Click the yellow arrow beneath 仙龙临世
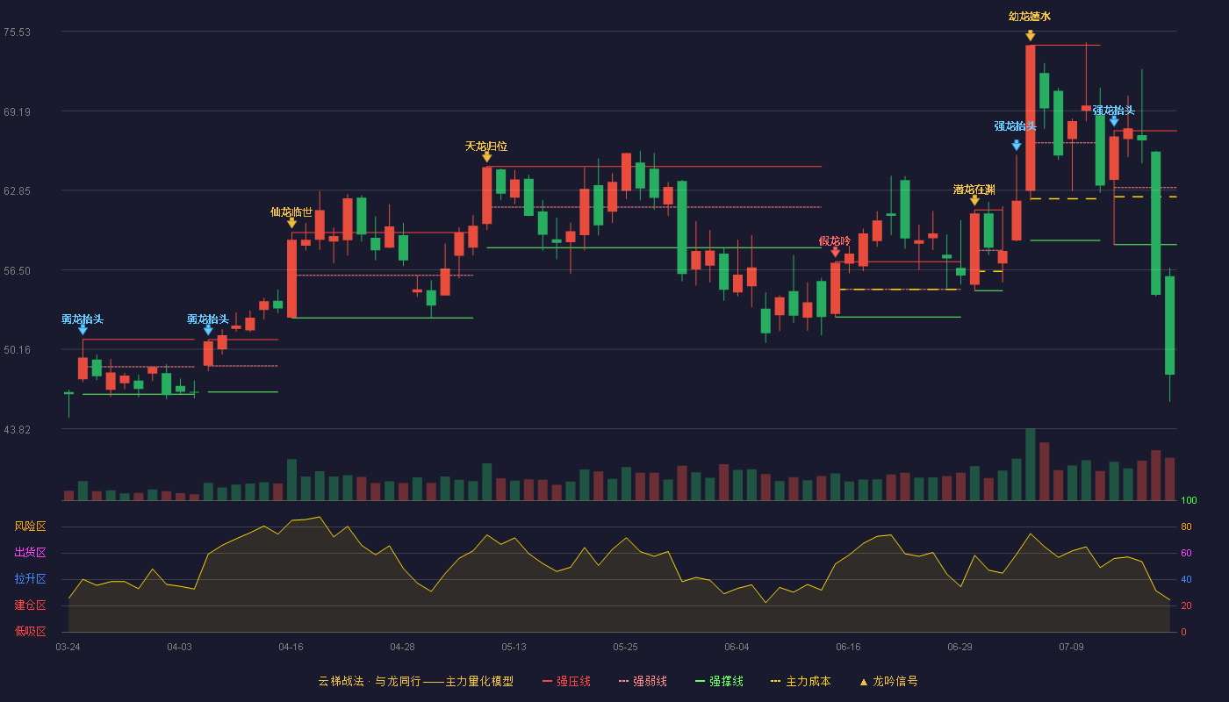The image size is (1229, 702). point(291,223)
